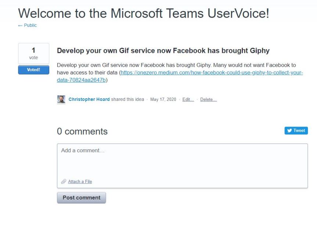The height and width of the screenshot is (226, 317).
Task: Click the Edit... link for this idea
Action: click(188, 99)
